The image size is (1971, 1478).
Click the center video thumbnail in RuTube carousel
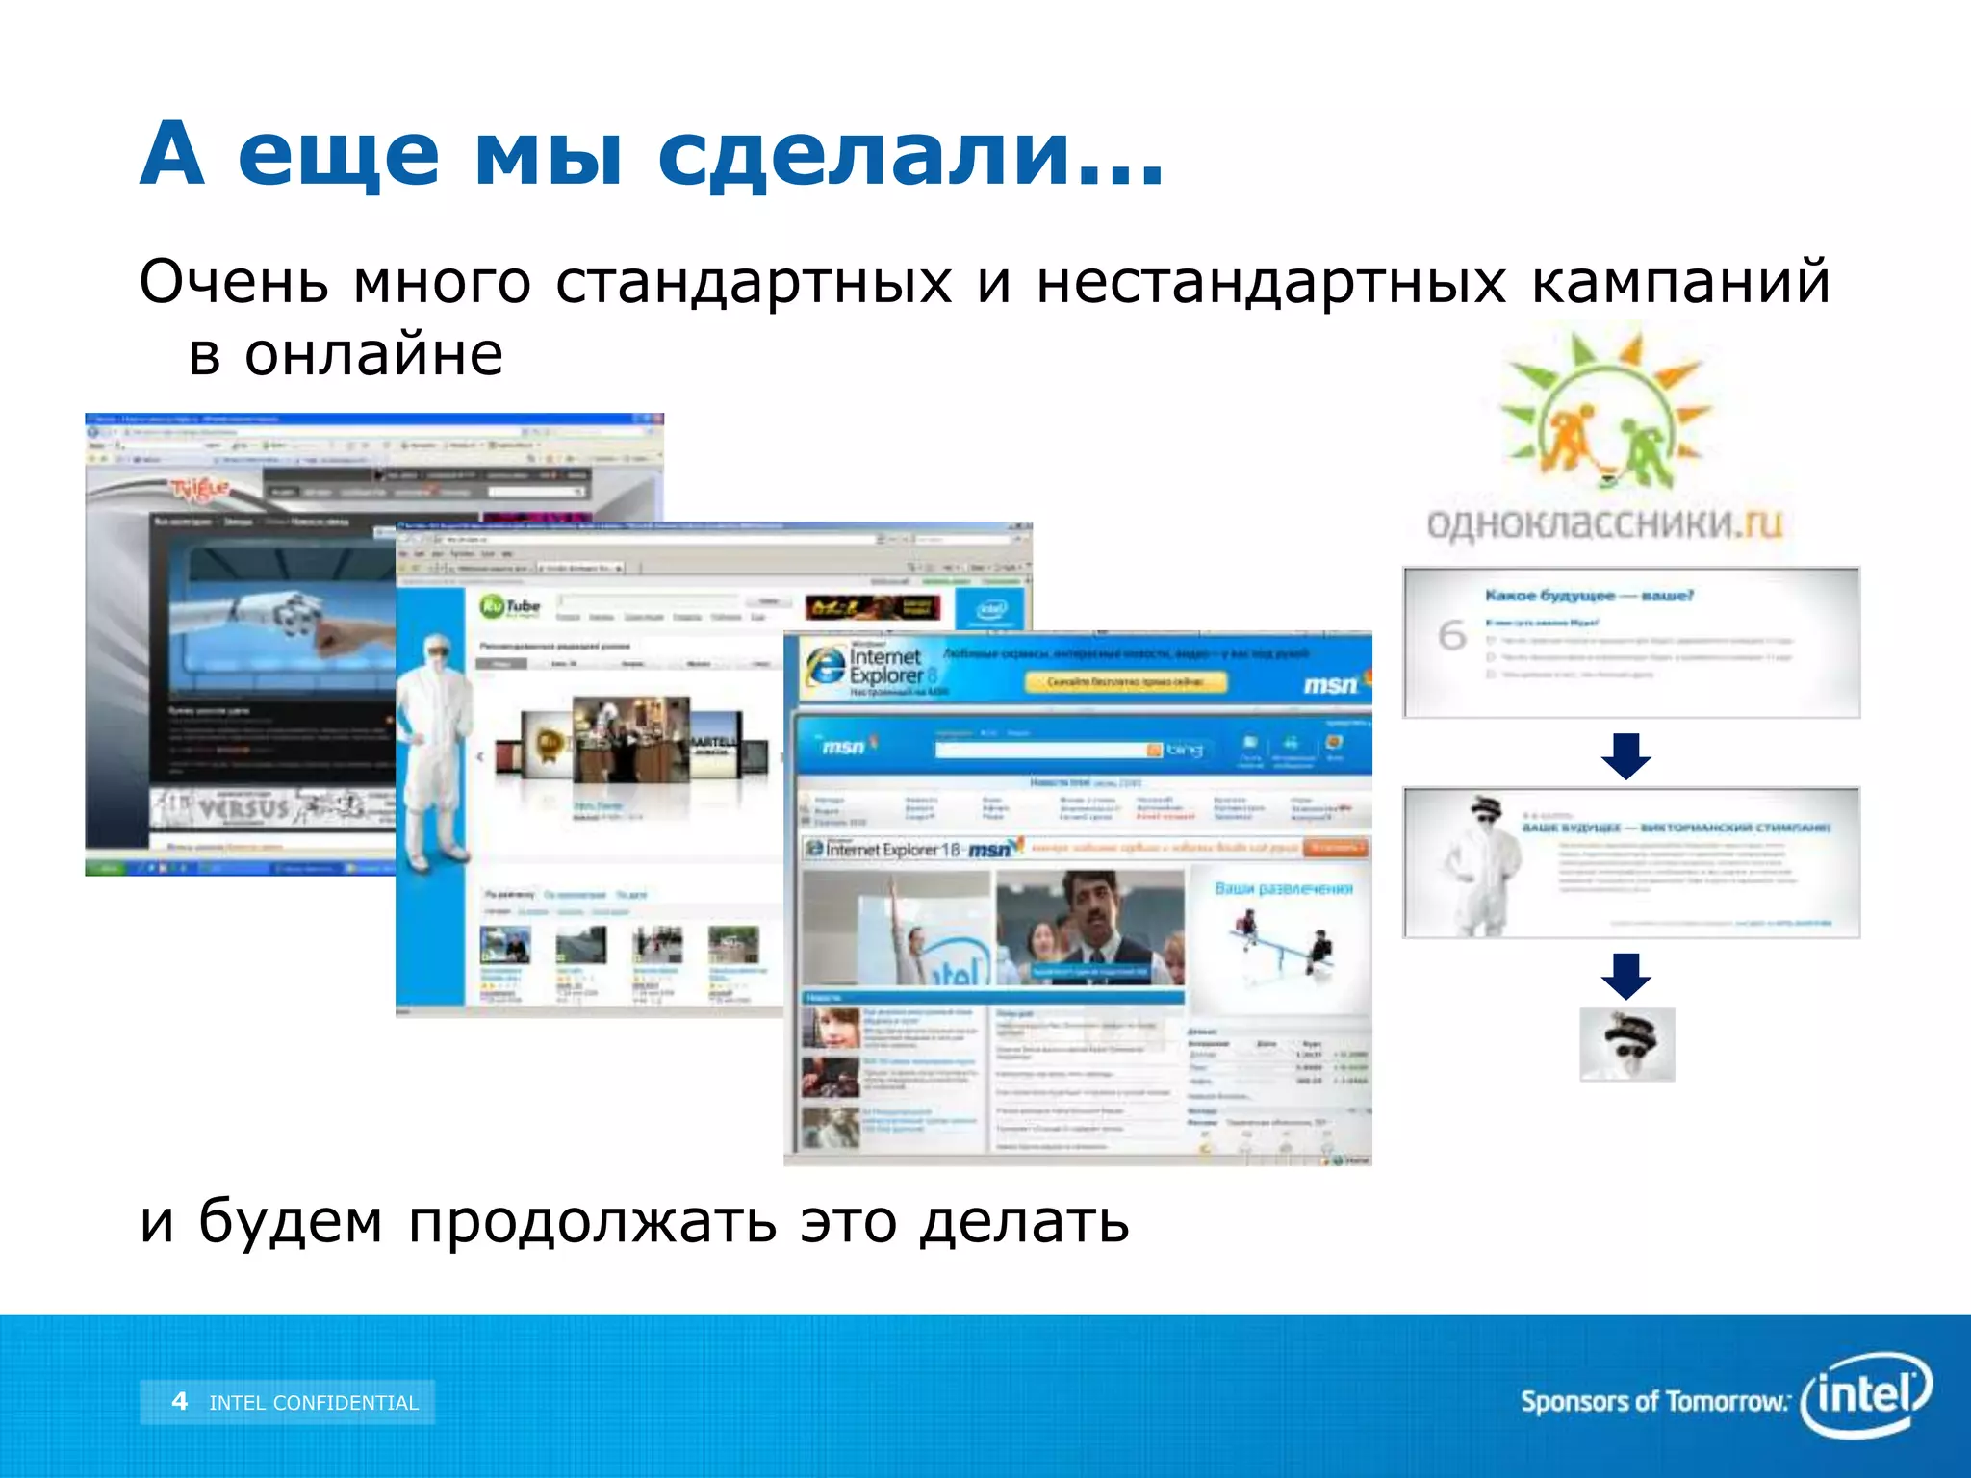tap(630, 739)
